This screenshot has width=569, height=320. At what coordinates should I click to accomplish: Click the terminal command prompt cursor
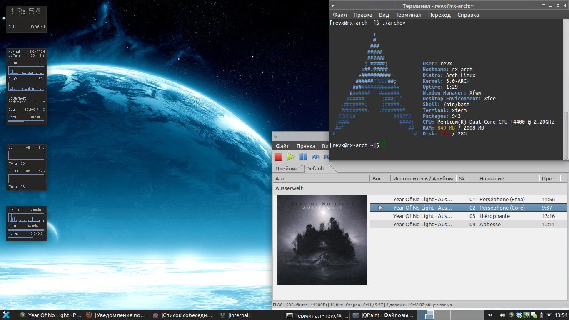(x=384, y=145)
